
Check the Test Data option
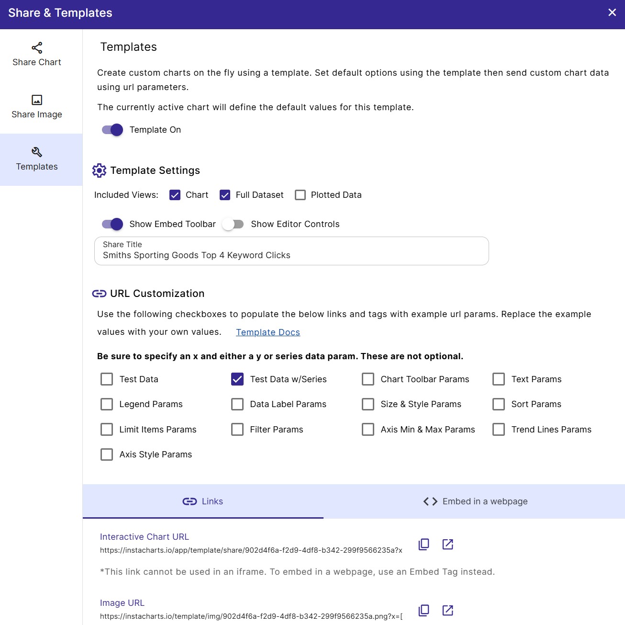click(x=107, y=379)
